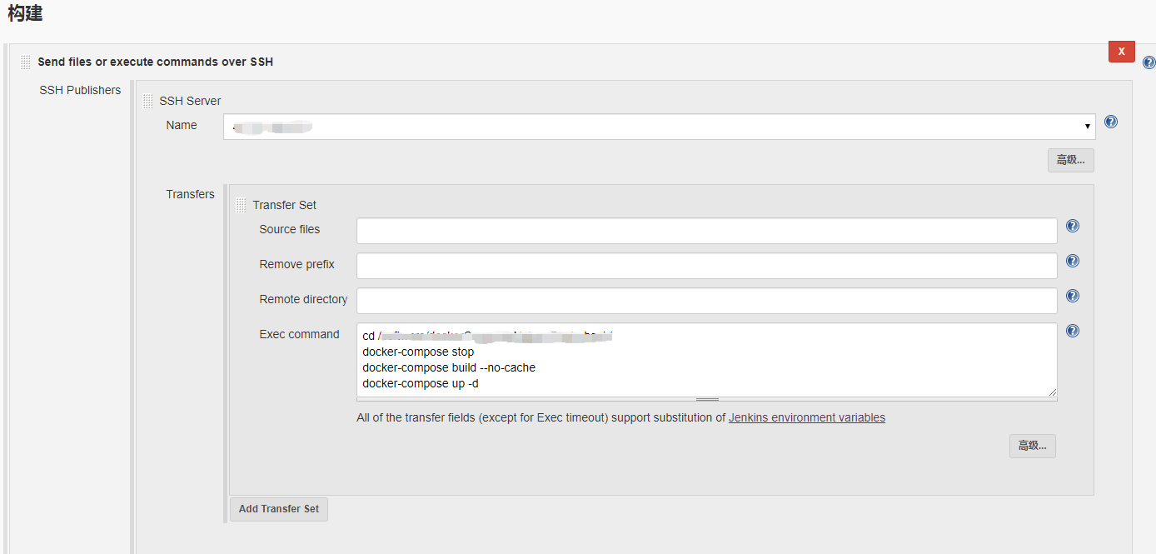
Task: Click help icon next to Remote directory
Action: [x=1073, y=296]
